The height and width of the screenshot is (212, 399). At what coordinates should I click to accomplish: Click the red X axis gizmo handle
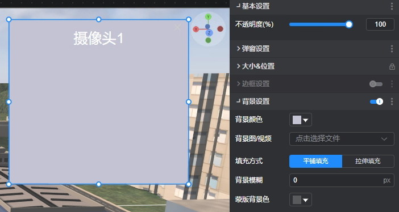(196, 29)
